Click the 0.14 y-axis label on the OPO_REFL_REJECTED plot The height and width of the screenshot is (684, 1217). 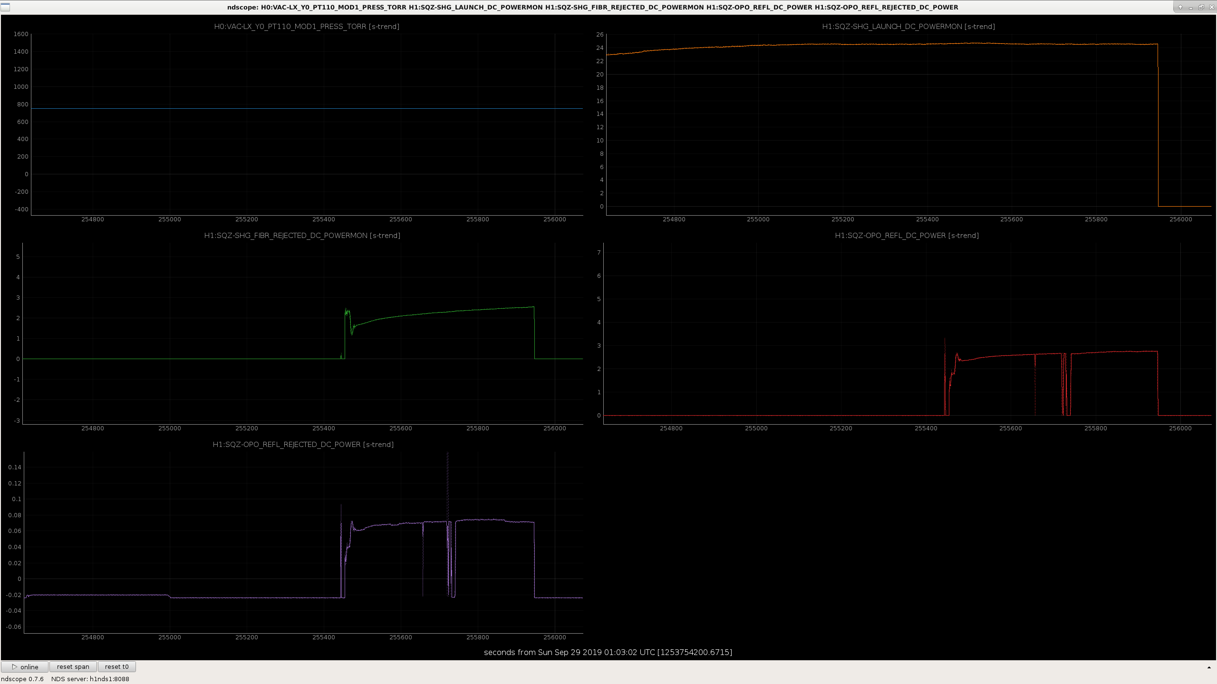(x=15, y=467)
